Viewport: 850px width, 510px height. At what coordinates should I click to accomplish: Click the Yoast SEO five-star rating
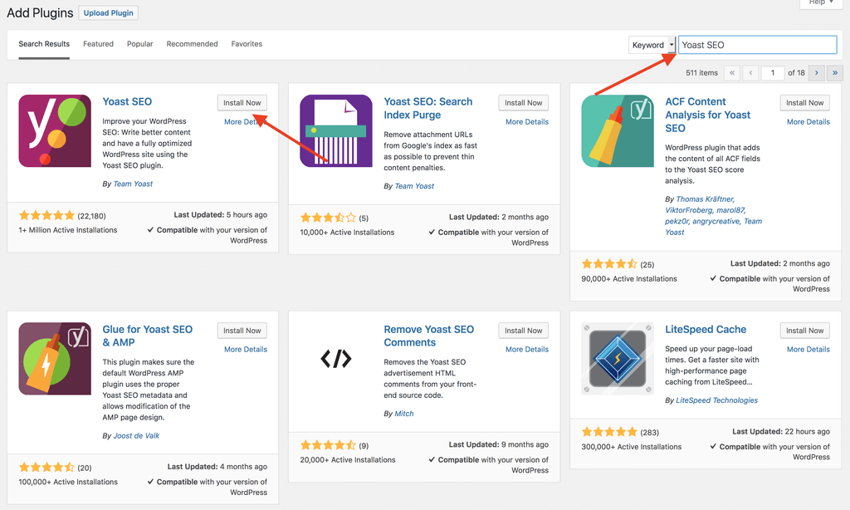click(47, 215)
